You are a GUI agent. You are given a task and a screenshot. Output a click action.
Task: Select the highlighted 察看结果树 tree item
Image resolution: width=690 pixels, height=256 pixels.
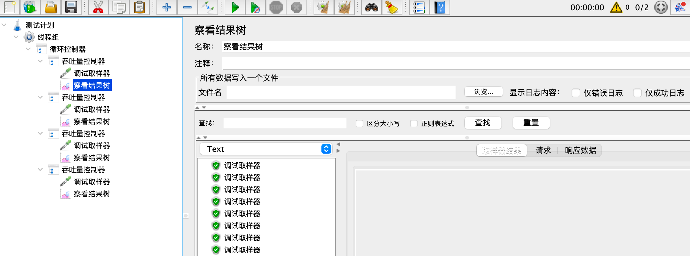click(92, 85)
